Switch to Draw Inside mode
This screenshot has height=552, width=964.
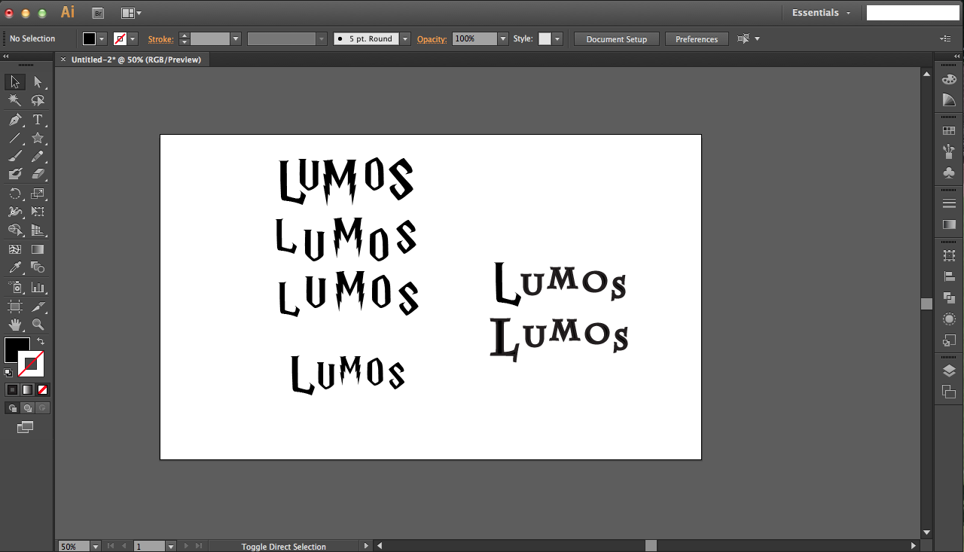click(42, 408)
